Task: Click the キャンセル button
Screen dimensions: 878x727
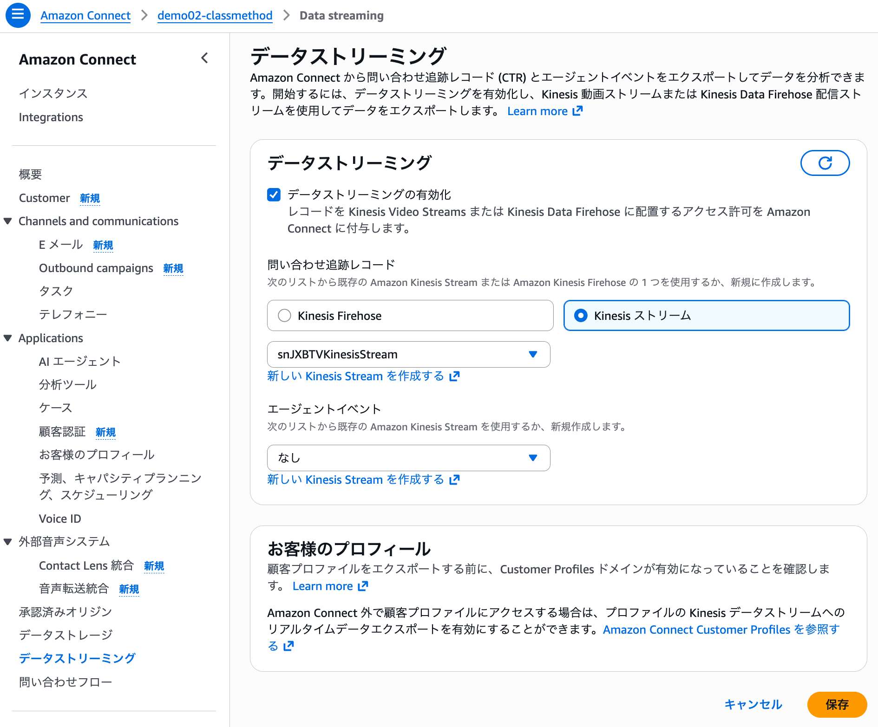Action: (754, 705)
